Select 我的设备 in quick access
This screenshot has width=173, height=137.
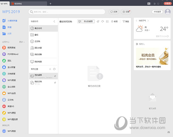point(43,54)
